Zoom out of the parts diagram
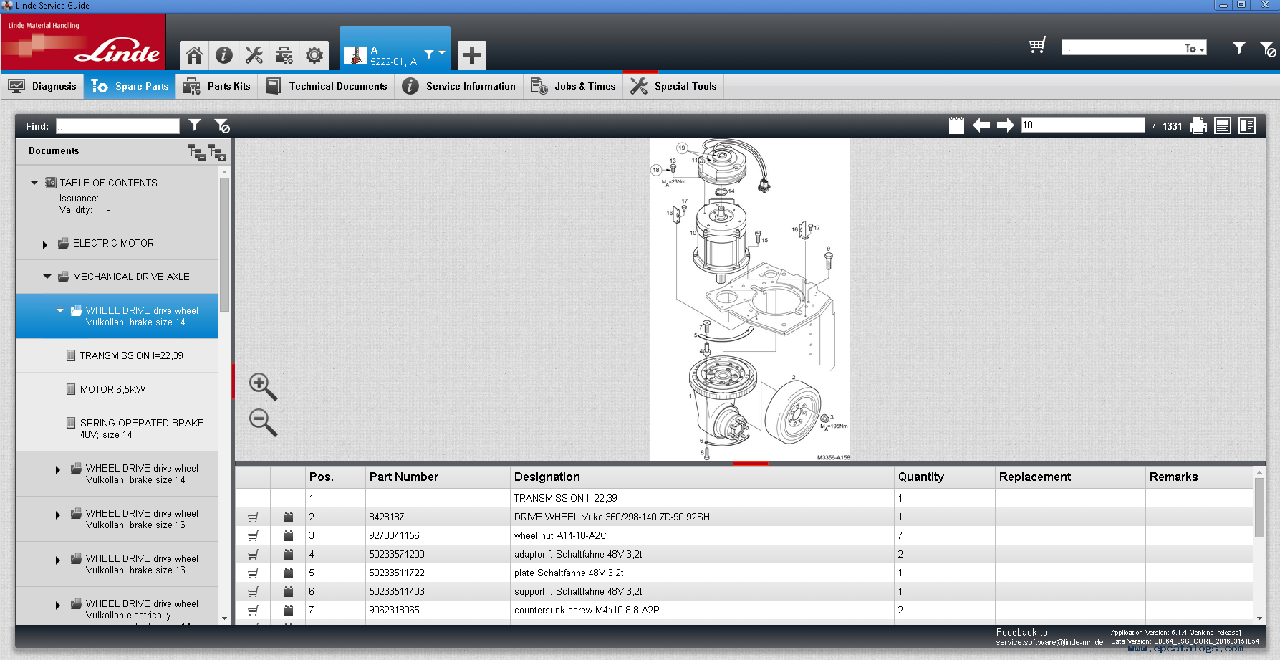The image size is (1280, 660). 261,424
